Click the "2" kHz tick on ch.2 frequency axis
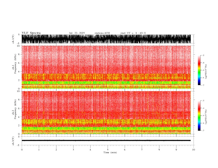 coord(19,125)
